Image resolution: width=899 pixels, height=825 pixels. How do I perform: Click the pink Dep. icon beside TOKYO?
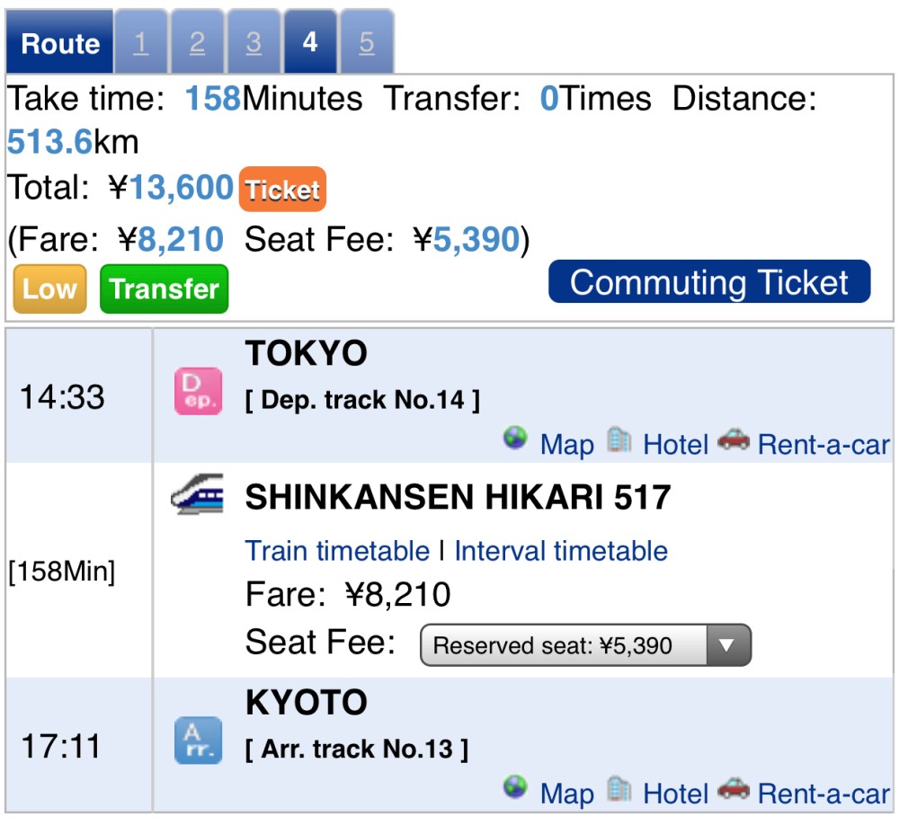(197, 392)
